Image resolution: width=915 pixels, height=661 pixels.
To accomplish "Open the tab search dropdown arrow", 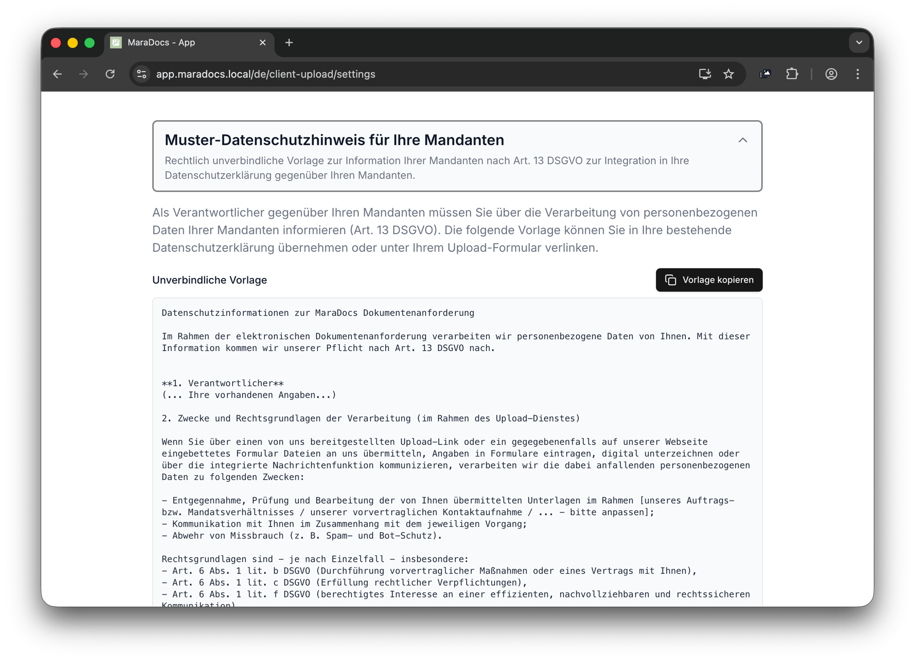I will (x=859, y=43).
